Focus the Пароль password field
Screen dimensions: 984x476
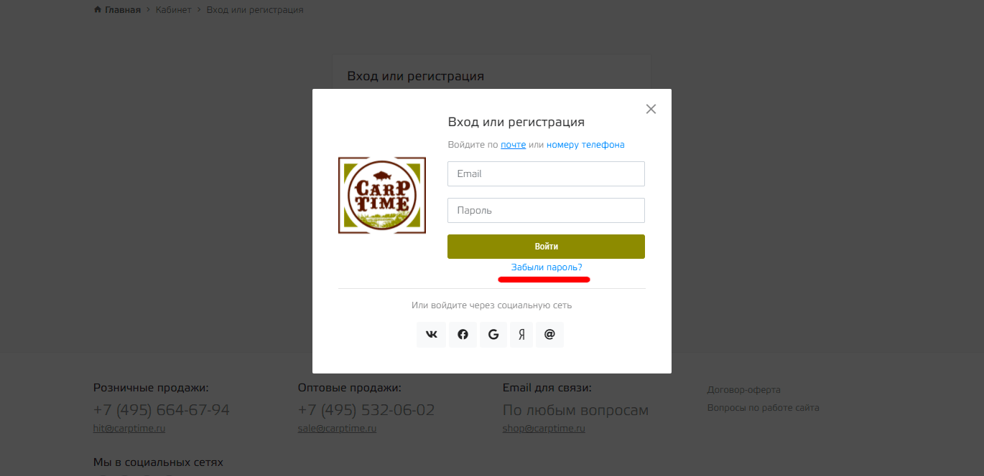(546, 211)
